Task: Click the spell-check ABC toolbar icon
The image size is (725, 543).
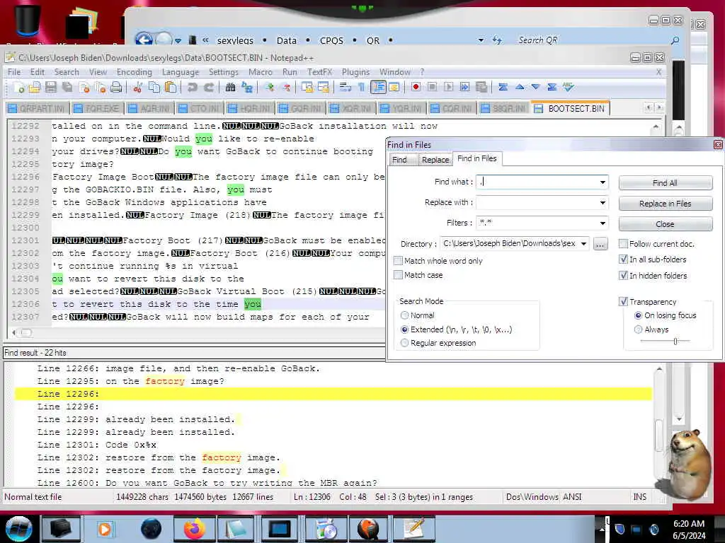Action: (568, 87)
